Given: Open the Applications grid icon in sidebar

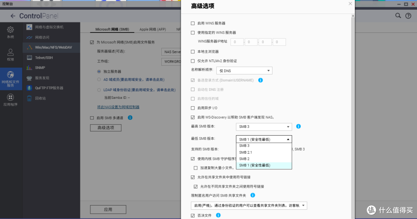Looking at the screenshot, I should (10, 97).
